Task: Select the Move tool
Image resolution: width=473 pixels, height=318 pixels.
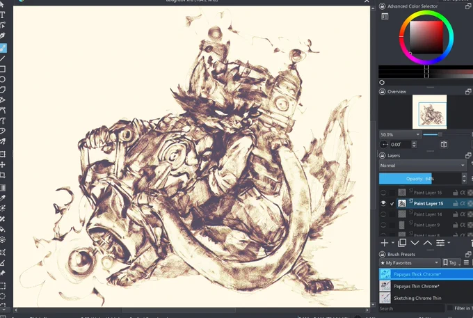Action: point(2,164)
